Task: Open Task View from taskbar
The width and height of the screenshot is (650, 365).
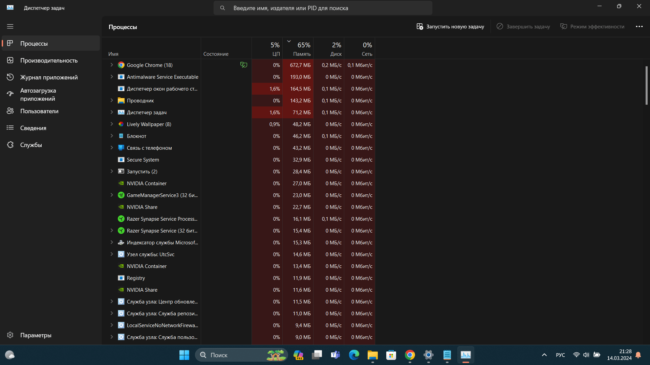Action: click(317, 355)
